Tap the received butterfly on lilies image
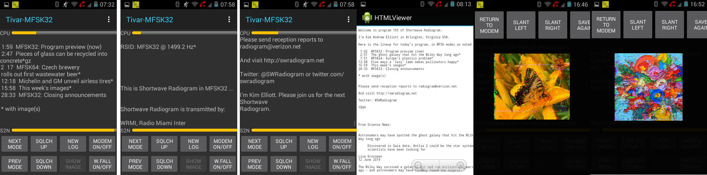The image size is (707, 175). tap(531, 86)
